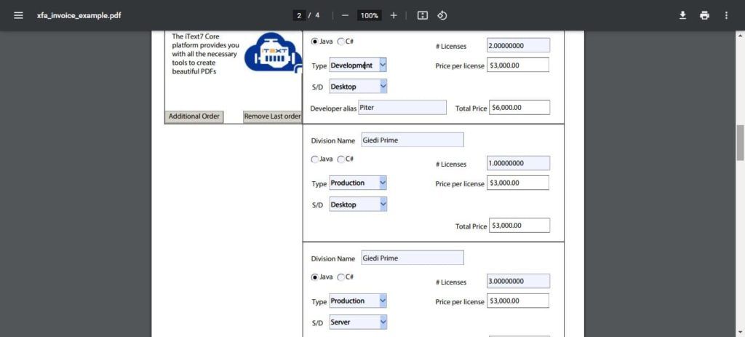Click the Developer alias Piter field
This screenshot has width=745, height=337.
coord(402,108)
